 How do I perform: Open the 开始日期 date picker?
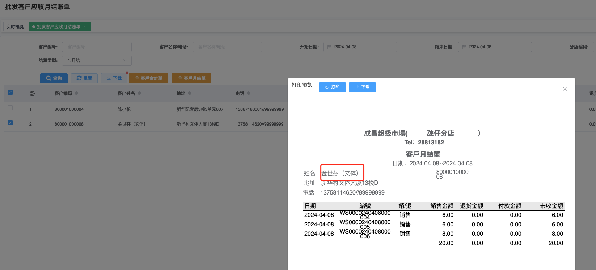pyautogui.click(x=360, y=47)
